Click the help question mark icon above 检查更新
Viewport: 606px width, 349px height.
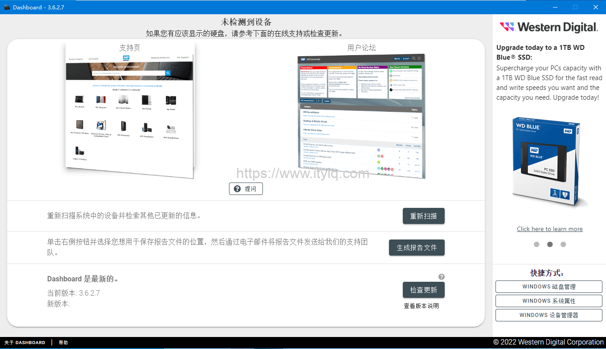click(x=441, y=276)
